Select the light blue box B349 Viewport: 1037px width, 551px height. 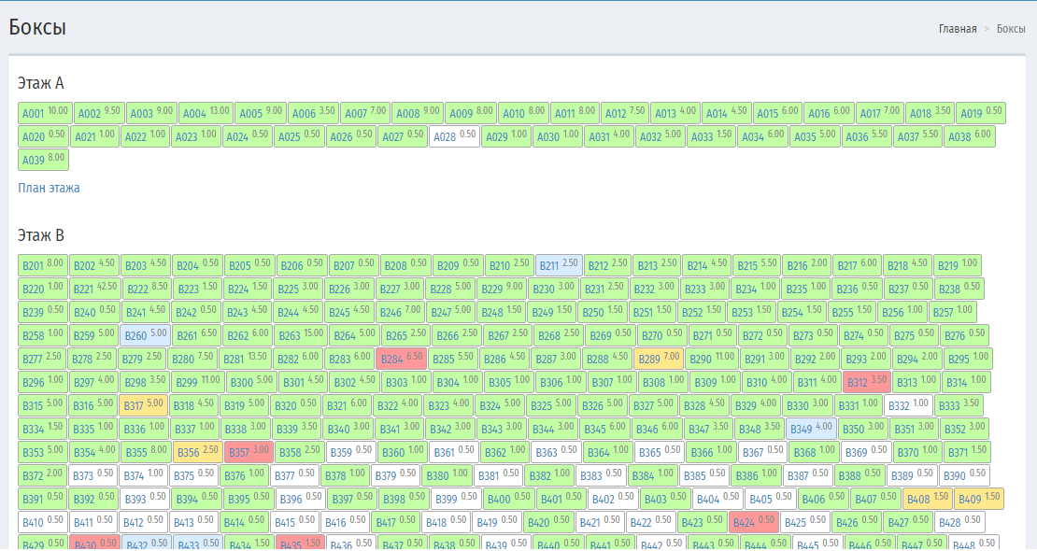point(812,429)
